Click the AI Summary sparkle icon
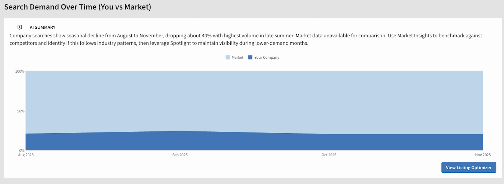Screen dimensions: 504x184 coord(20,27)
